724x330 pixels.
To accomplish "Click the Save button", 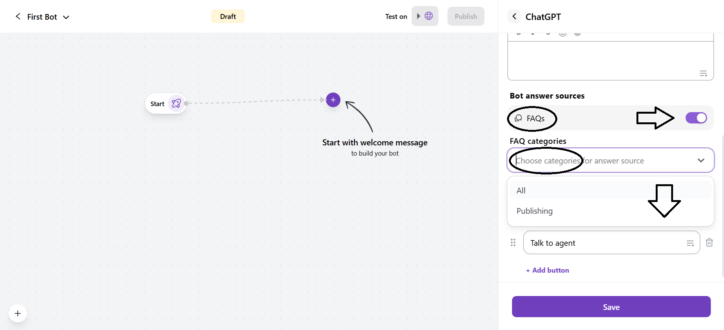I will [x=611, y=307].
